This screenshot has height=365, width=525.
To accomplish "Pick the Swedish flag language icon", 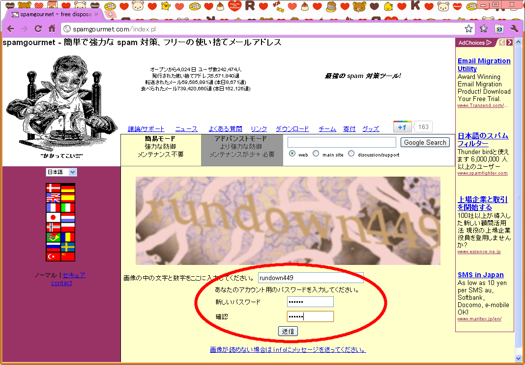I will click(68, 247).
